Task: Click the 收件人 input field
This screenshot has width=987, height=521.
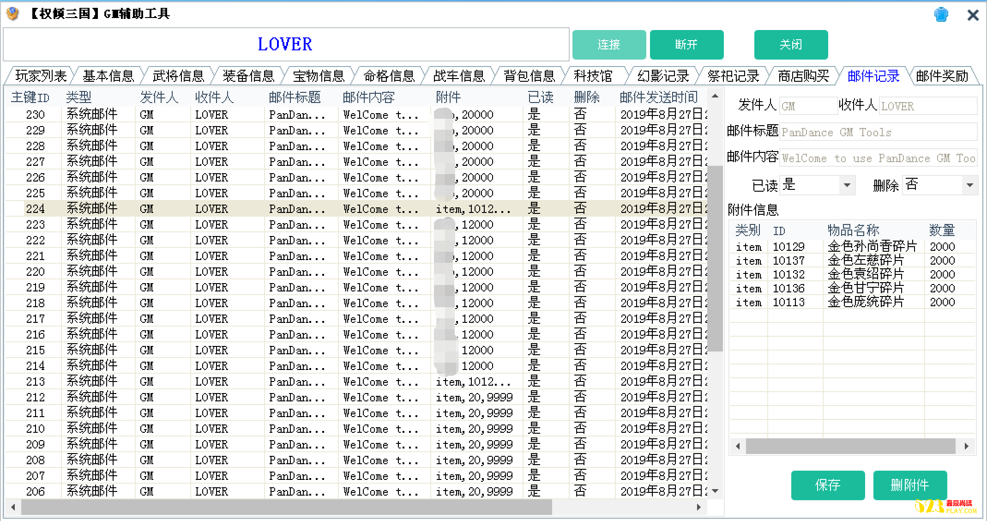Action: pyautogui.click(x=928, y=106)
